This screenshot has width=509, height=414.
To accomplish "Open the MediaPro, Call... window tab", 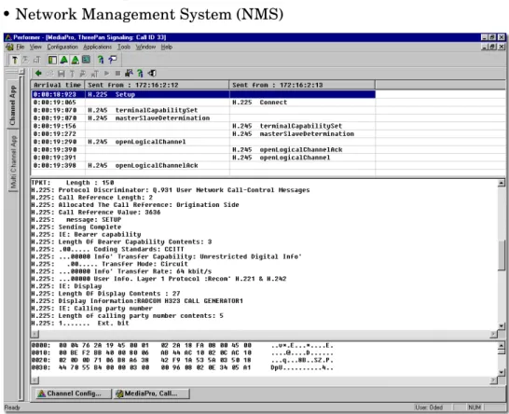I will point(151,393).
